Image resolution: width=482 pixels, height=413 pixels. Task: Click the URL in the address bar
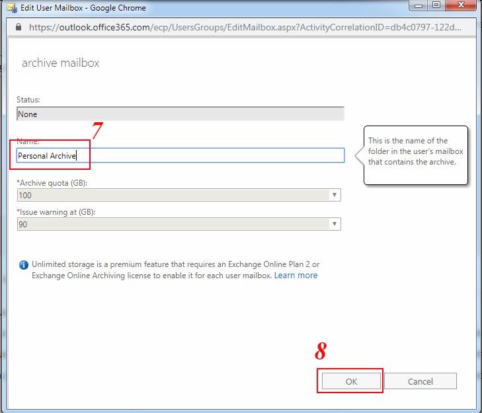click(x=245, y=27)
